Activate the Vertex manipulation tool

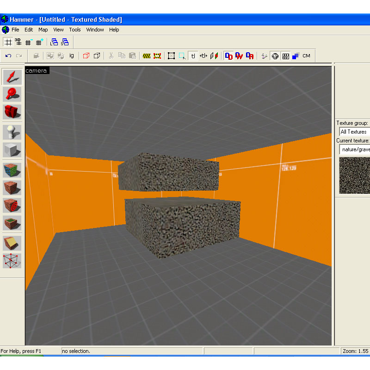[12, 261]
